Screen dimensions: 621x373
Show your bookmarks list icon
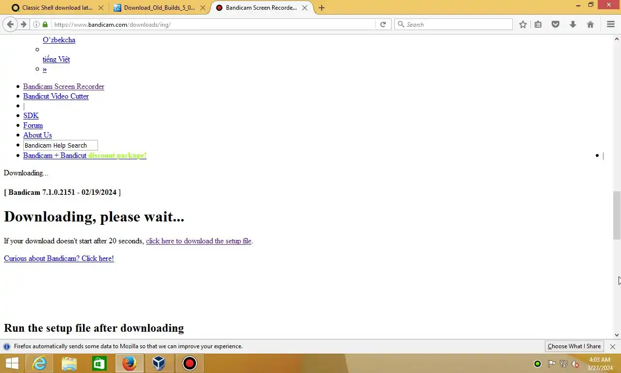click(x=538, y=24)
